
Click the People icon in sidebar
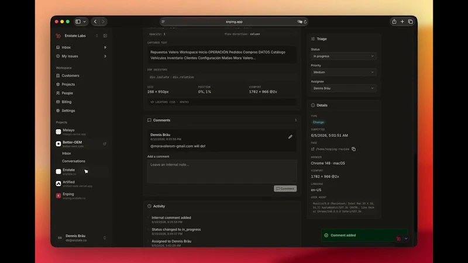click(x=58, y=93)
